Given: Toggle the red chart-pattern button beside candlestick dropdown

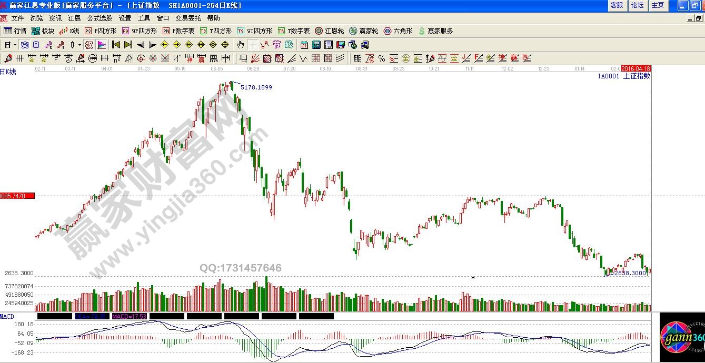Looking at the screenshot, I should pos(89,45).
